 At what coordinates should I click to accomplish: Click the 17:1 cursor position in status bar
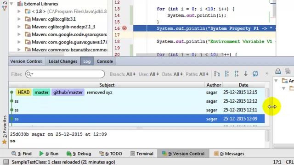pyautogui.click(x=277, y=162)
